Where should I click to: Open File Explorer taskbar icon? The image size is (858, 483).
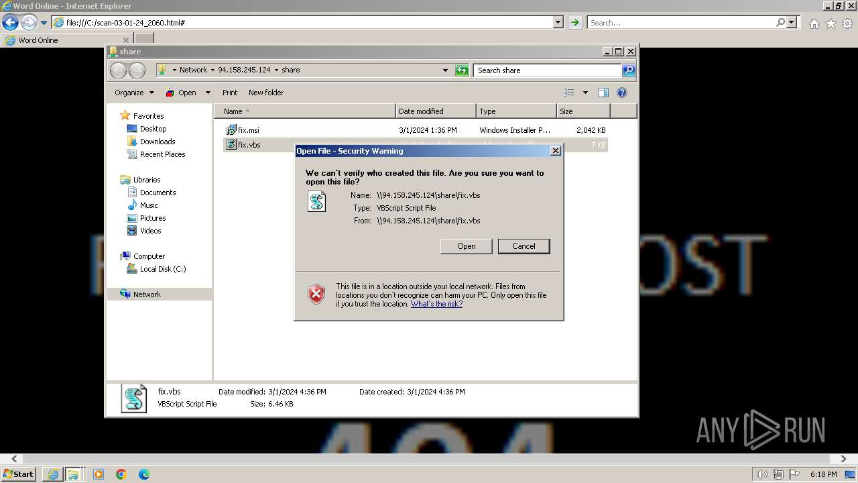pos(73,474)
